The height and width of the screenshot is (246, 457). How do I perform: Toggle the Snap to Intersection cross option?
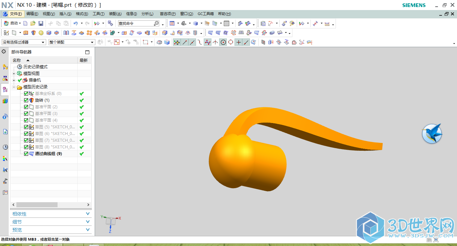pyautogui.click(x=239, y=42)
